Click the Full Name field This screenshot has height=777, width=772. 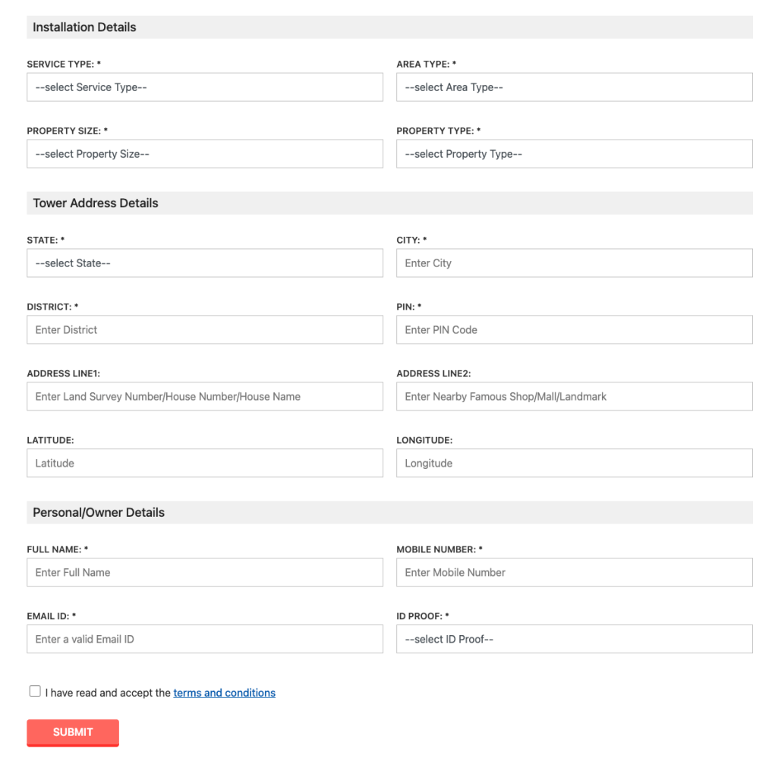(x=204, y=573)
